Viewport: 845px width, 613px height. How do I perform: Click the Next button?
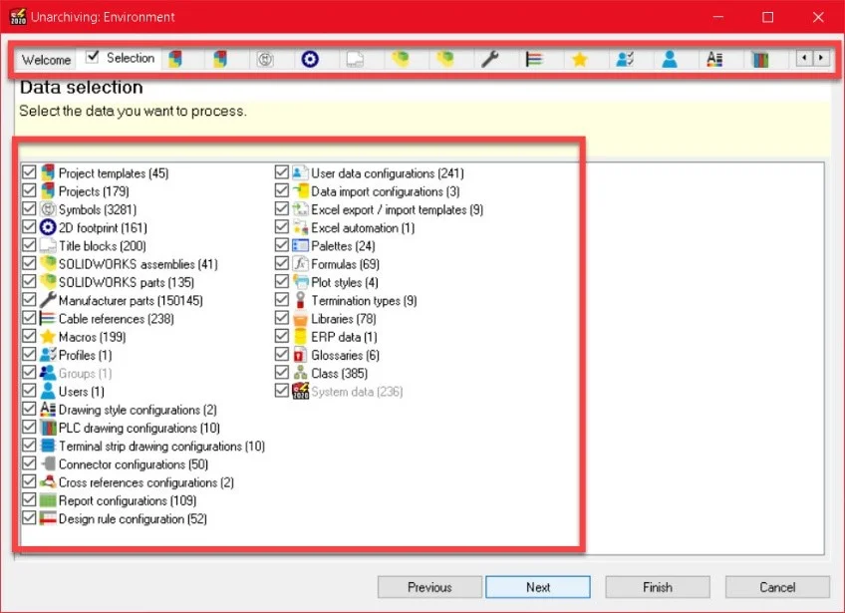tap(537, 587)
